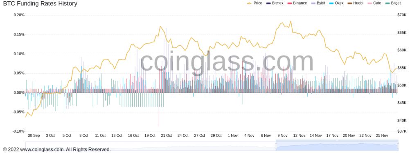The width and height of the screenshot is (419, 153).
Task: Click the Okex legend color marker
Action: [x=331, y=3]
